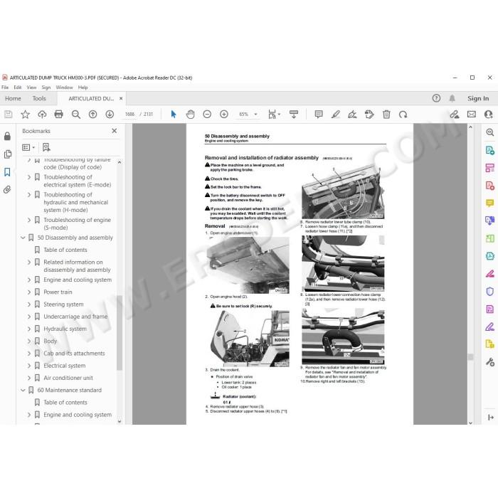
Task: Toggle the Bookmarks panel icon in left rail
Action: point(7,172)
